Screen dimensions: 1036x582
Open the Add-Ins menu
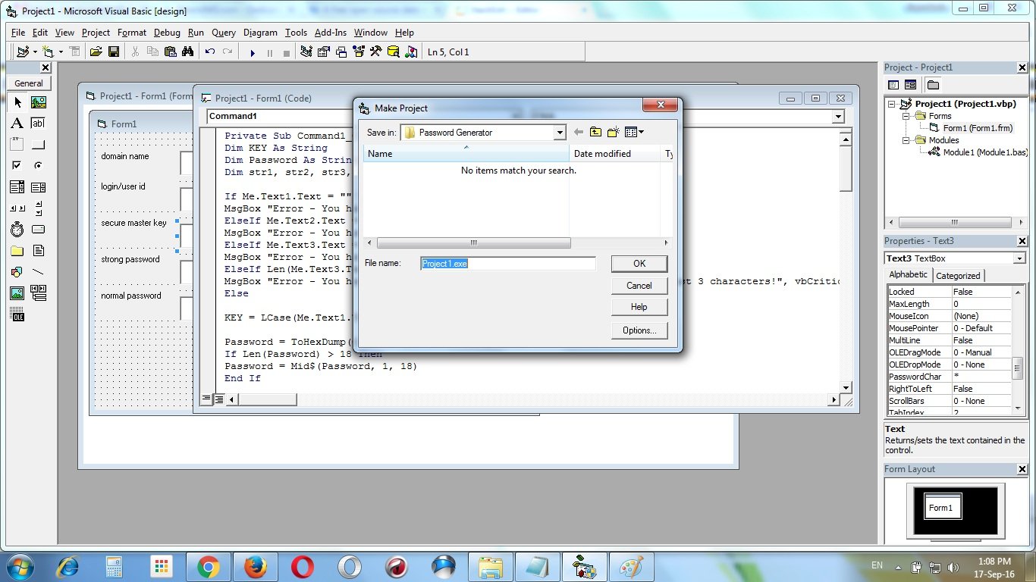click(x=331, y=33)
